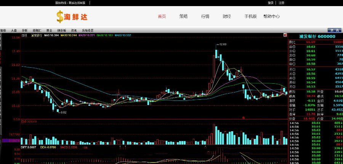The height and width of the screenshot is (164, 343).
Task: Open the 报价 menu
Action: tap(3, 30)
